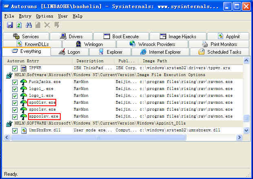Click the umbrella icon for spo0lsv.exe
Screen dimensions: 253x179
coord(24,103)
